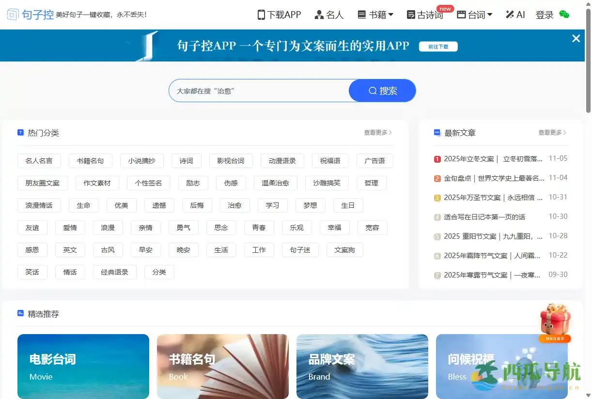Click the blue icon beside 热门分类 heading

tap(20, 132)
